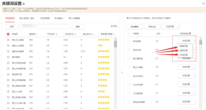Sort by 点击率(%) column arrow
206x110 pixels.
click(x=75, y=34)
